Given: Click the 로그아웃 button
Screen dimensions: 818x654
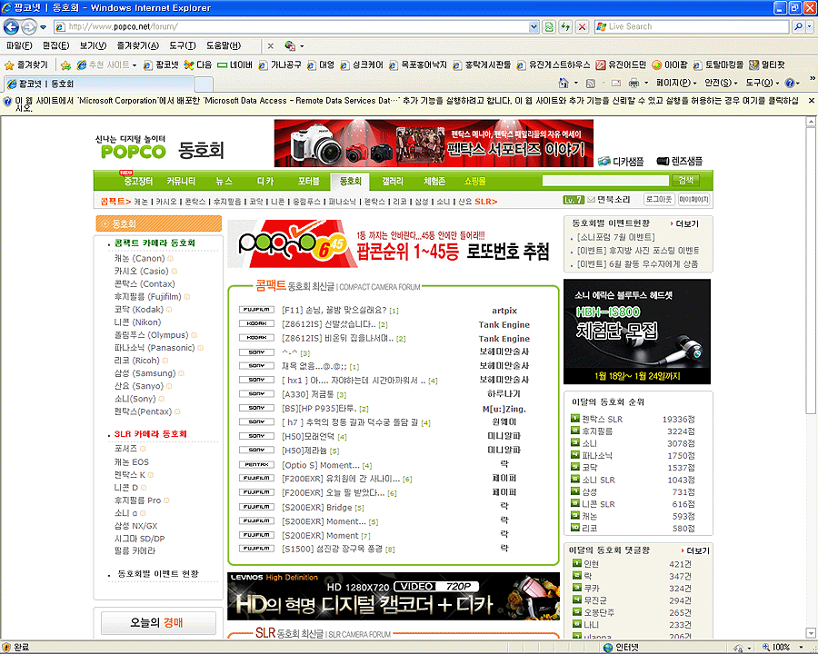Looking at the screenshot, I should pyautogui.click(x=658, y=199).
